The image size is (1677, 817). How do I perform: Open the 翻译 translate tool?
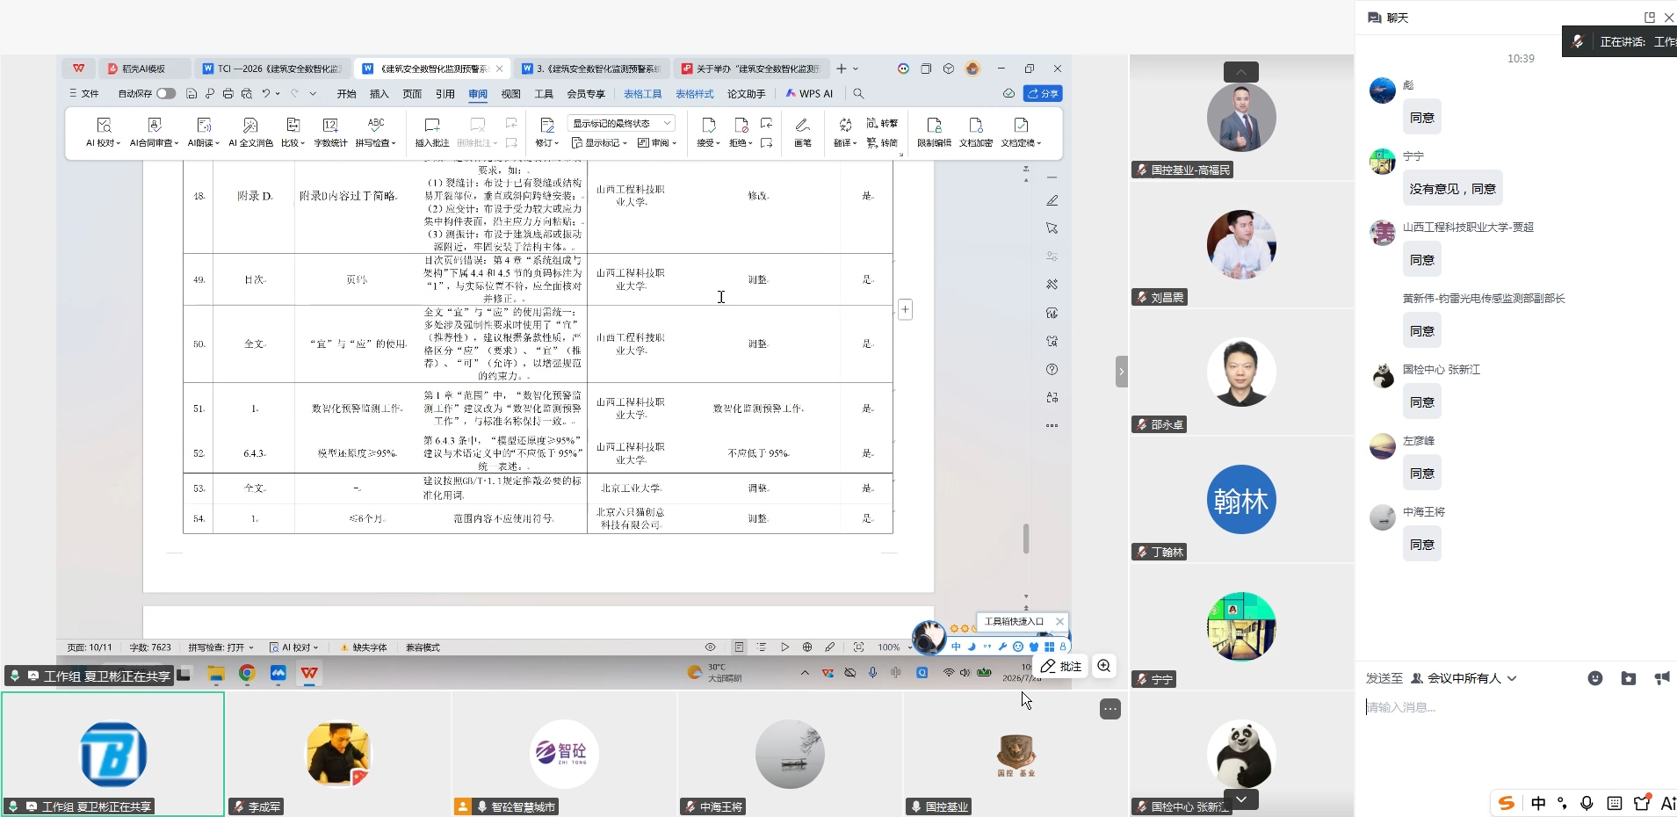(x=845, y=132)
